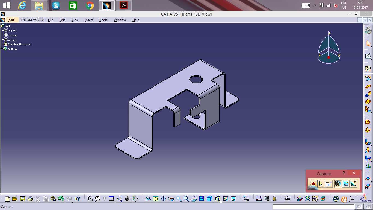Open Sheet Metal Parameters icon on right toolbar
The image size is (373, 210).
[x=368, y=68]
